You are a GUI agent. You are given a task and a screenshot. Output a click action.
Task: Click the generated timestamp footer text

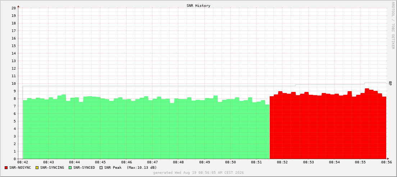198,172
